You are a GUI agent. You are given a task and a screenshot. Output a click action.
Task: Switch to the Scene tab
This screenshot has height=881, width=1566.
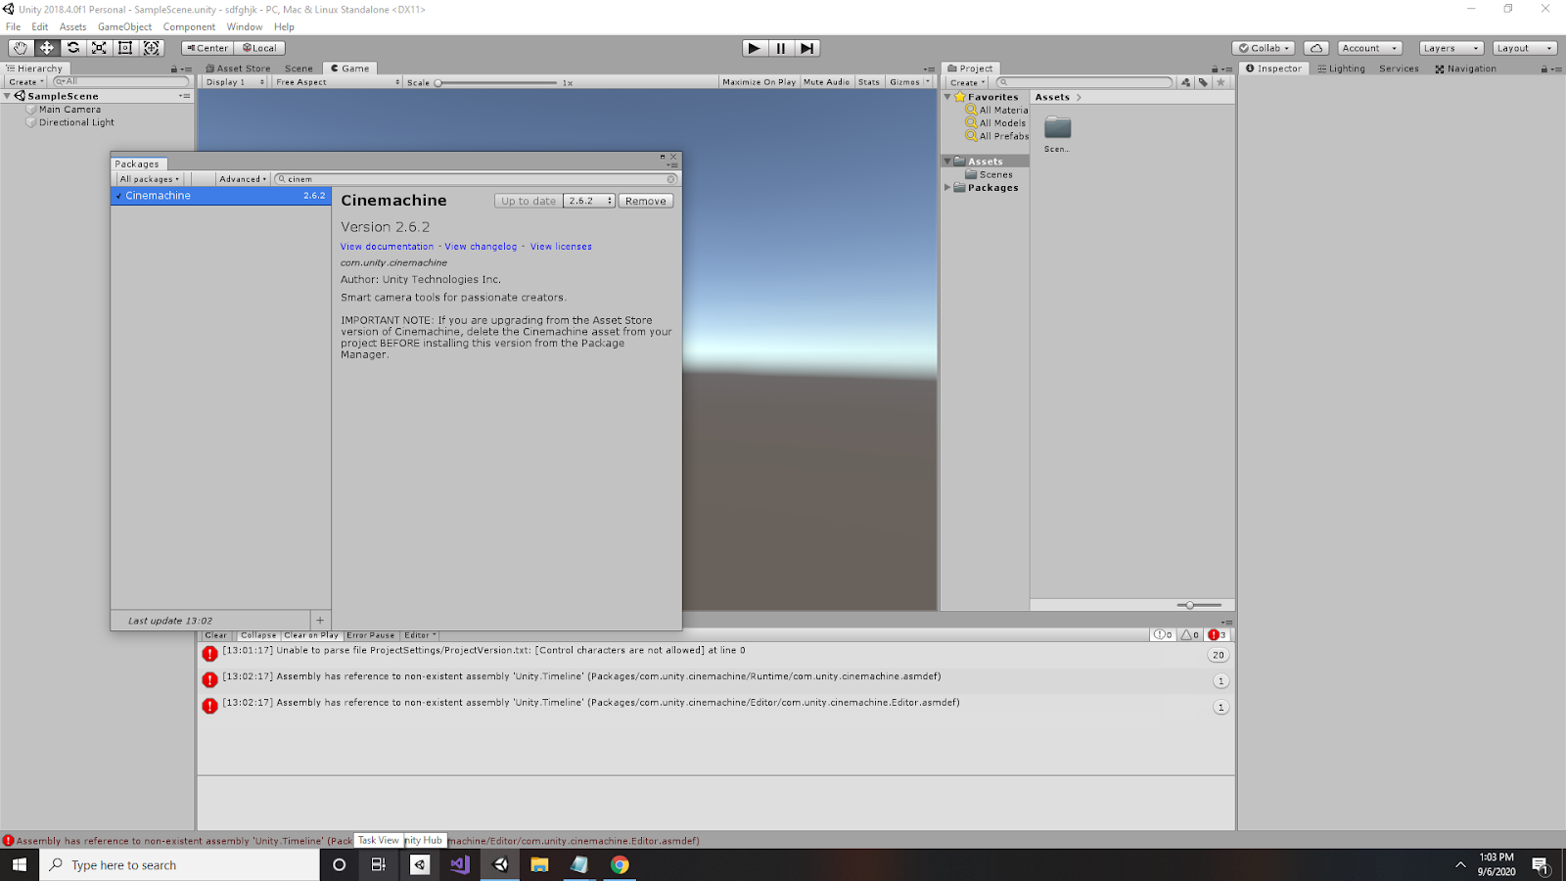coord(299,69)
